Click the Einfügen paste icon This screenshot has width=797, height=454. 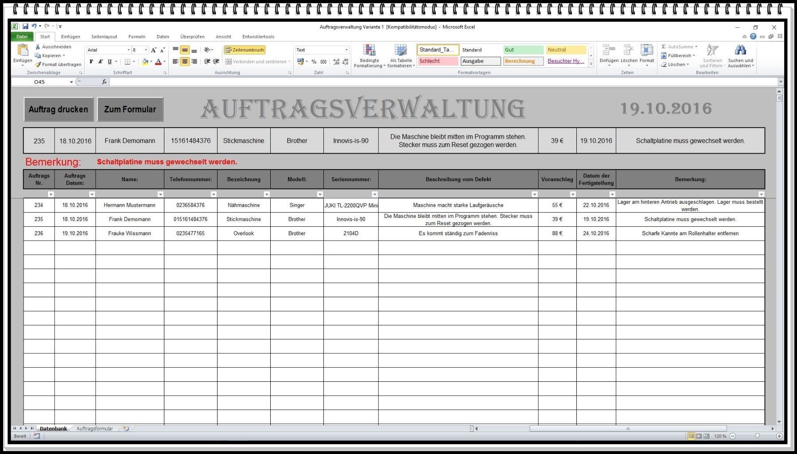(x=22, y=50)
